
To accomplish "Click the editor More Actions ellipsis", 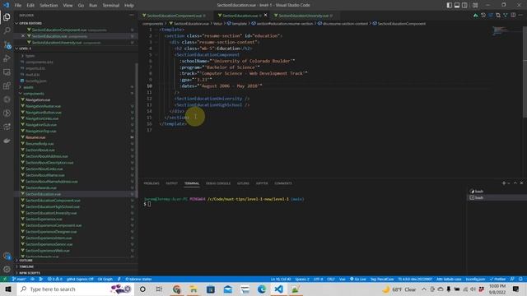I will [520, 15].
